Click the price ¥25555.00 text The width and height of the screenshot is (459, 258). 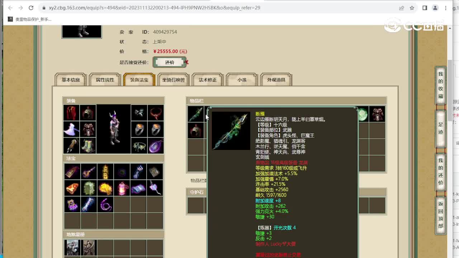170,51
